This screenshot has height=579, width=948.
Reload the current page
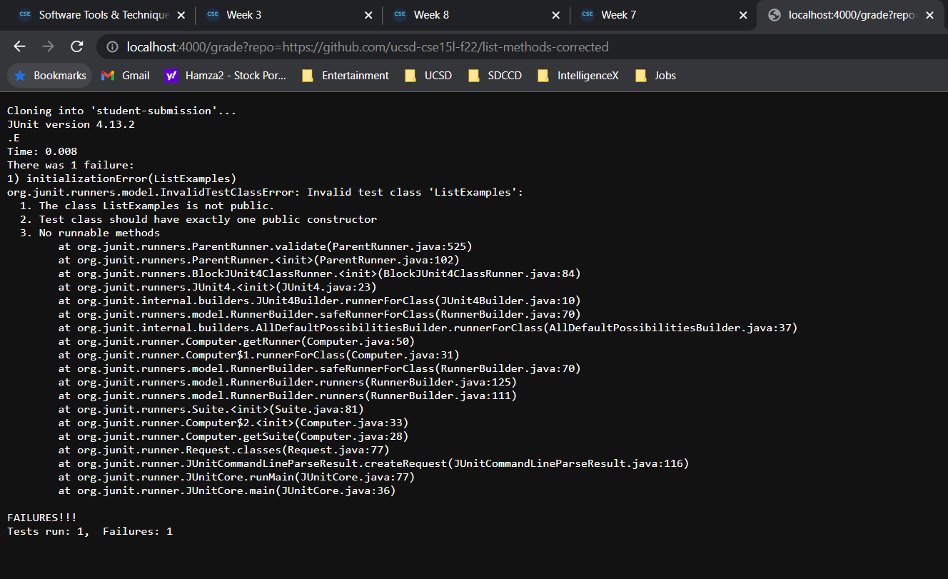click(76, 46)
